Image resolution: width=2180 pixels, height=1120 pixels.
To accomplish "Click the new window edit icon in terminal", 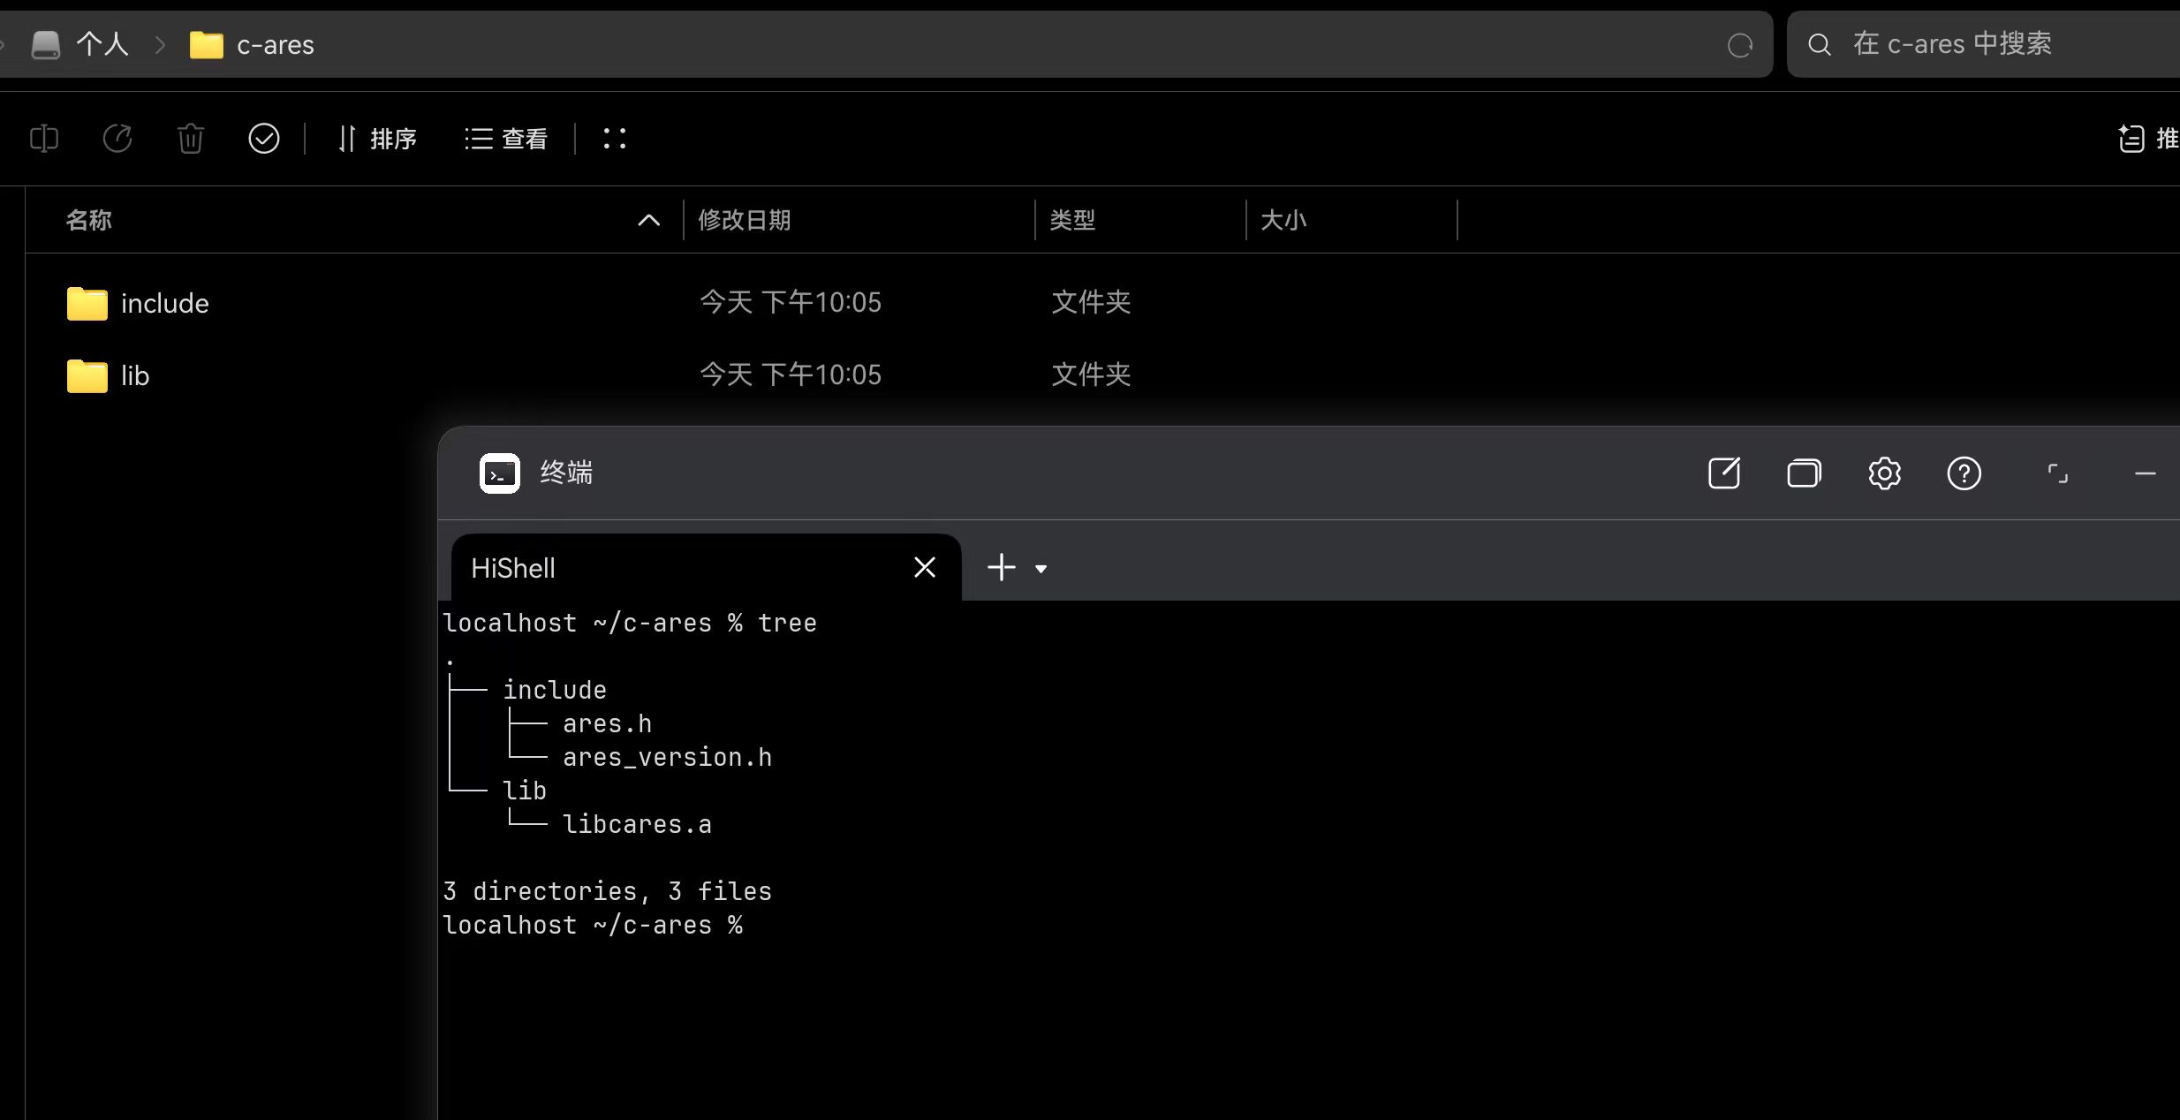I will [x=1723, y=473].
